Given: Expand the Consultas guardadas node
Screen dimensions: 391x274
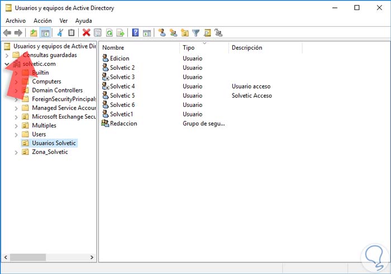Looking at the screenshot, I should [7, 55].
